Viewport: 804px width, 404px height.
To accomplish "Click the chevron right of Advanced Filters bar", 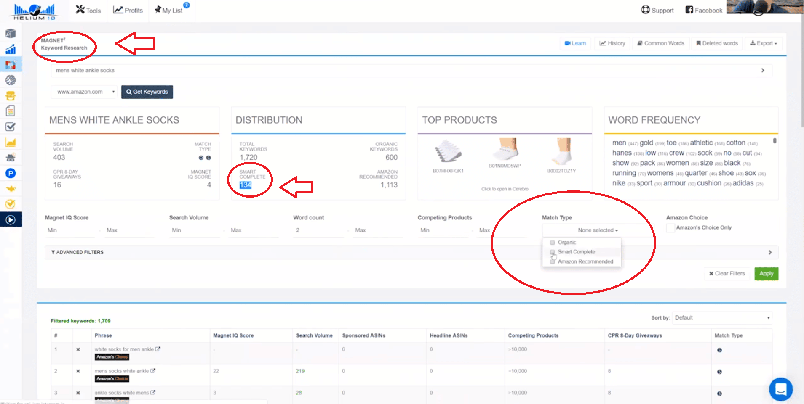I will click(x=770, y=252).
